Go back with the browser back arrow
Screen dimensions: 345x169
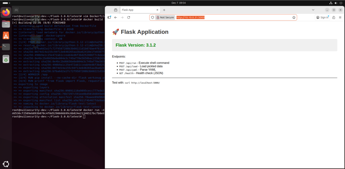click(x=116, y=17)
